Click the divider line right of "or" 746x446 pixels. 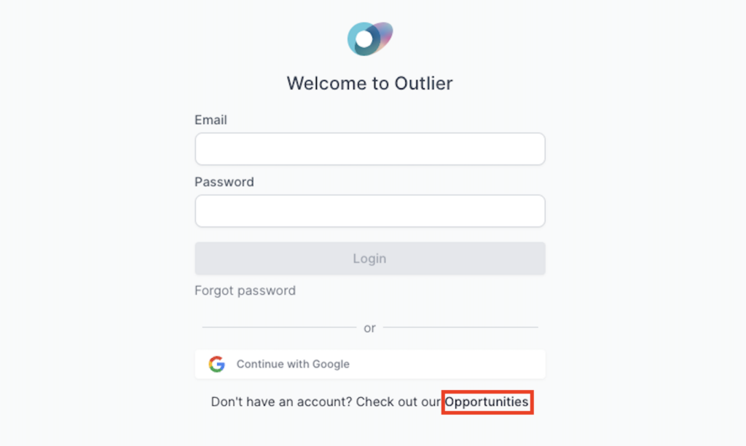click(x=460, y=328)
